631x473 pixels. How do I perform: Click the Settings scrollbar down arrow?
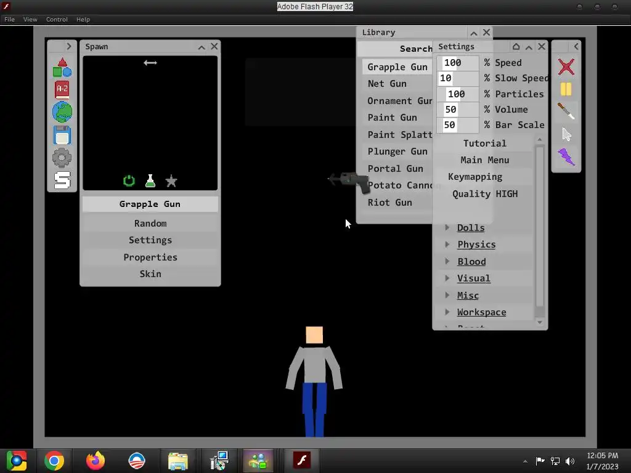pos(540,322)
